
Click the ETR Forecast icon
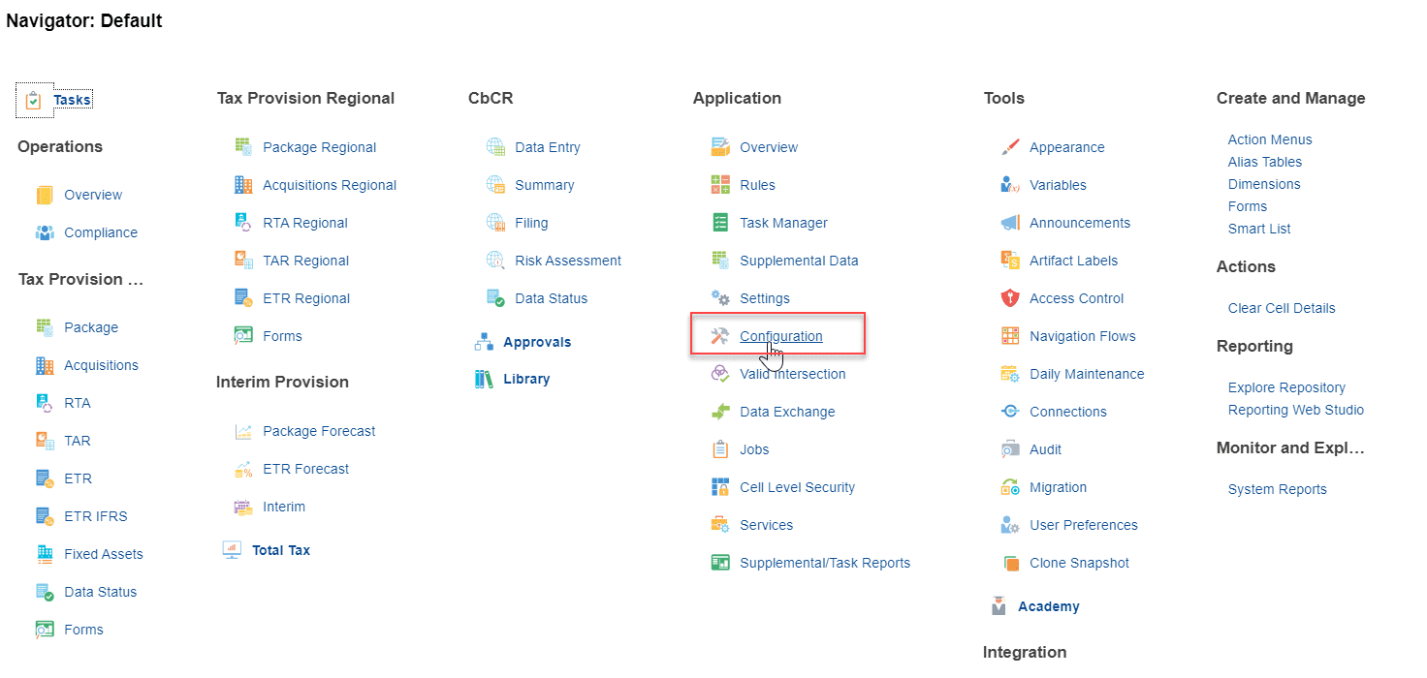243,469
